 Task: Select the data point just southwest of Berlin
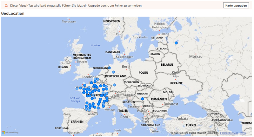tap(113, 72)
